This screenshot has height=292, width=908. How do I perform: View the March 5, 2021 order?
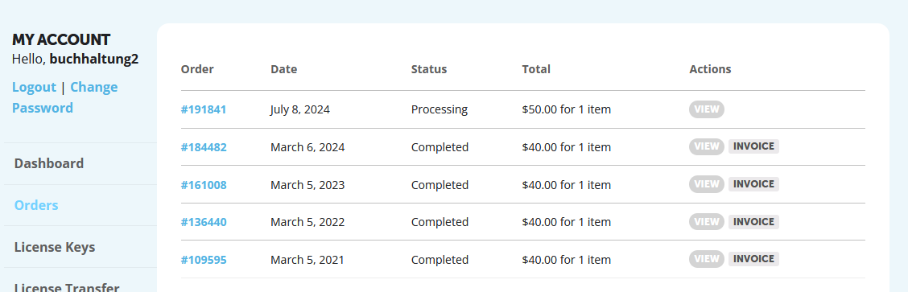pyautogui.click(x=707, y=259)
